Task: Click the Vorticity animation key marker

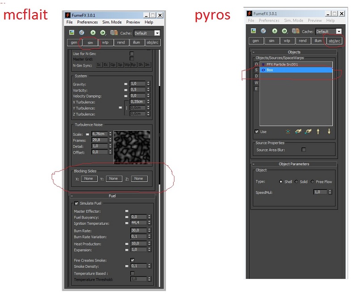Action: [x=126, y=90]
